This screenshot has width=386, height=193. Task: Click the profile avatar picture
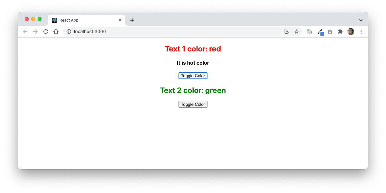350,31
